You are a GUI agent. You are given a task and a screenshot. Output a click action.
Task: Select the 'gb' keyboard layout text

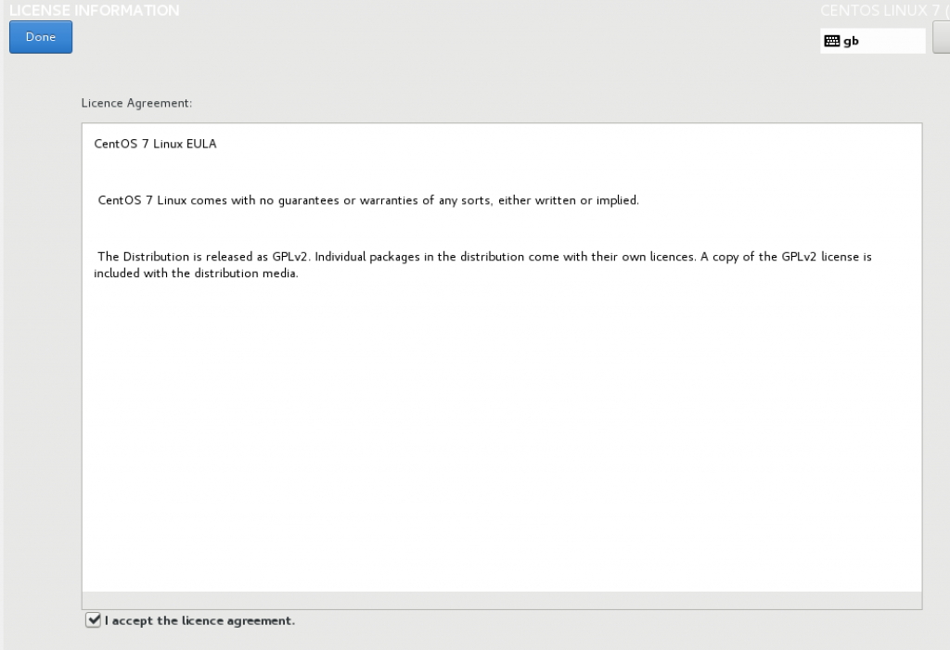[x=851, y=41]
